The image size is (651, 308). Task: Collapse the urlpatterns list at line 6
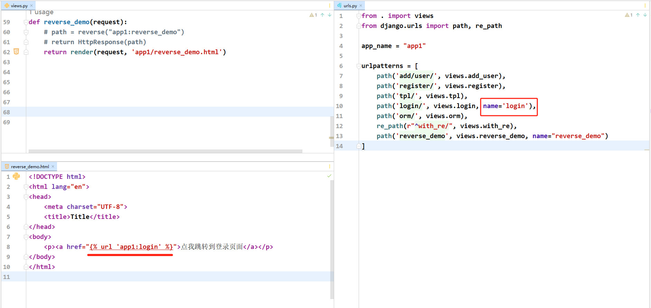[x=359, y=66]
